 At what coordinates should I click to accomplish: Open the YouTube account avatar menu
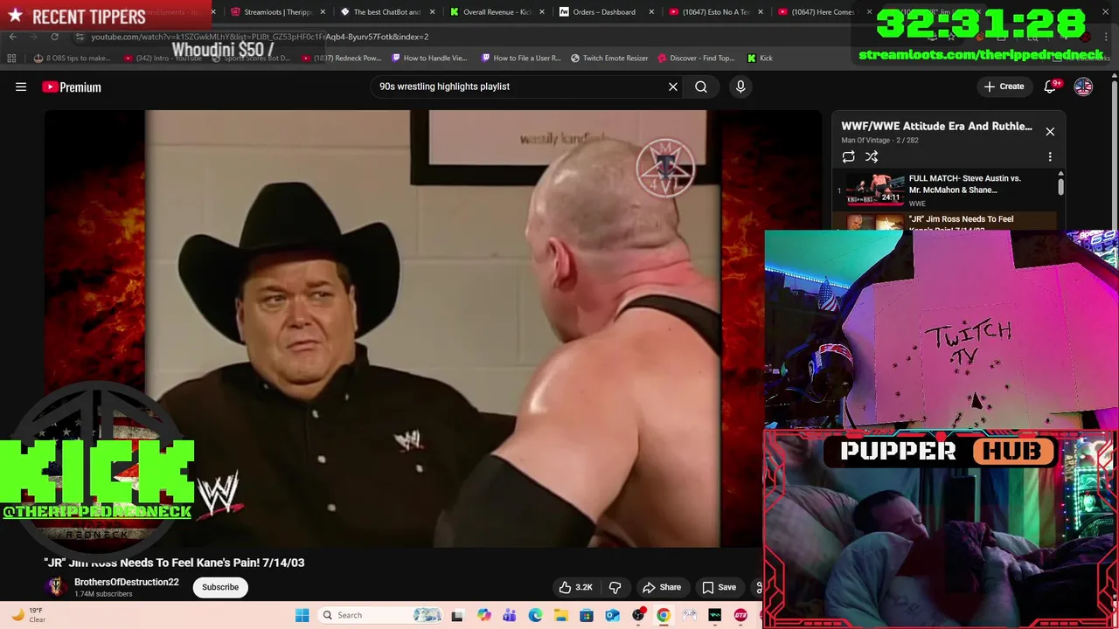[1083, 86]
